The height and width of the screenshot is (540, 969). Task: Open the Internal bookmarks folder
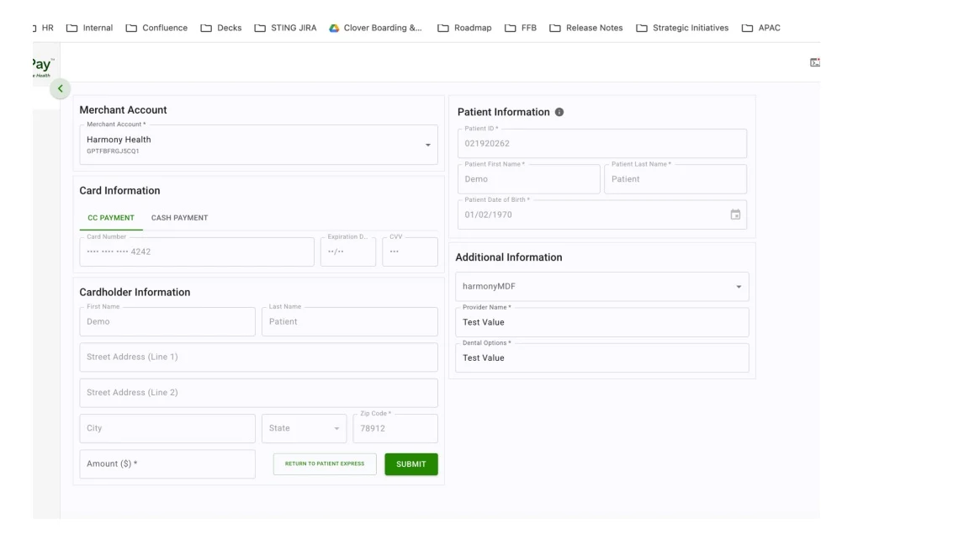90,28
